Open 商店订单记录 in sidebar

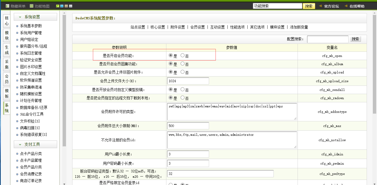click(31, 181)
